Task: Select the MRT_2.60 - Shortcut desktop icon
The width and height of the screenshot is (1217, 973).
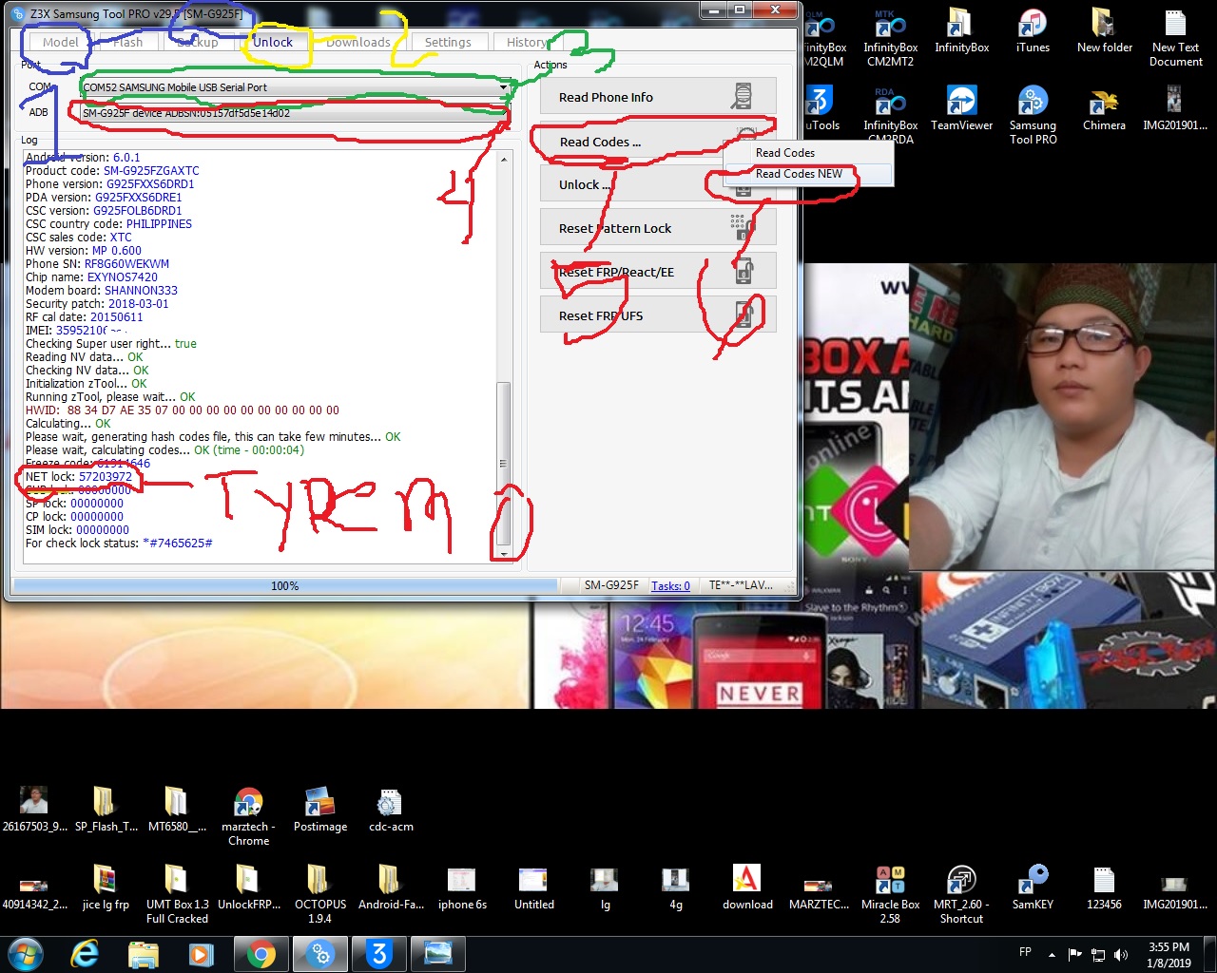Action: pyautogui.click(x=961, y=895)
